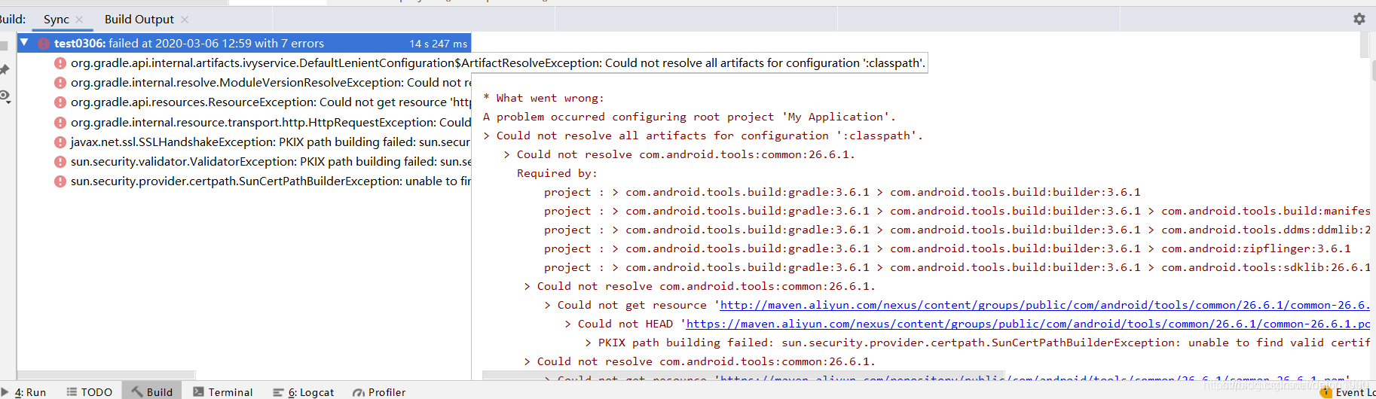Select the HttpRequestException error row
This screenshot has height=399, width=1376.
[x=261, y=122]
